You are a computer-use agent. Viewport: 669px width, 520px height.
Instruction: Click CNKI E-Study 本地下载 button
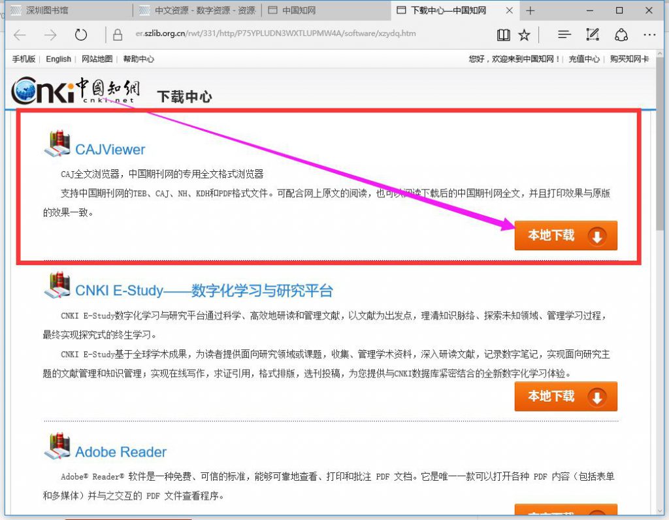click(x=565, y=397)
